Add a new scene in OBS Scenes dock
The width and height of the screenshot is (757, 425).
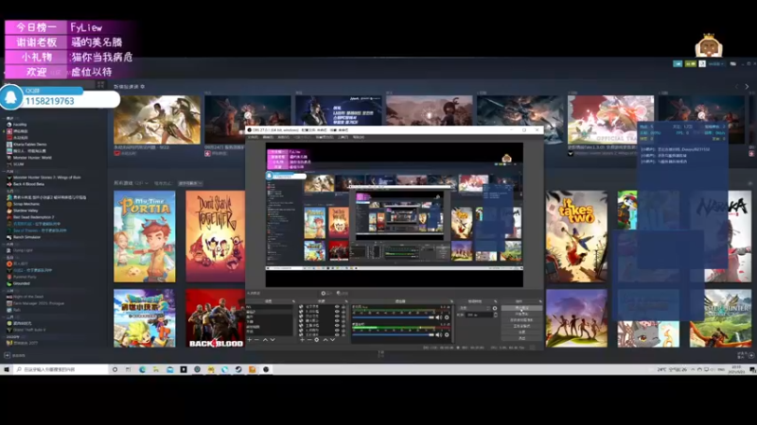(x=250, y=340)
